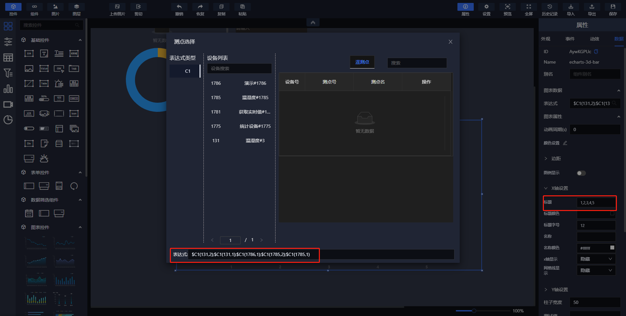The height and width of the screenshot is (316, 626).
Task: Click the 标题颜色 color swatch
Action: coord(612,213)
